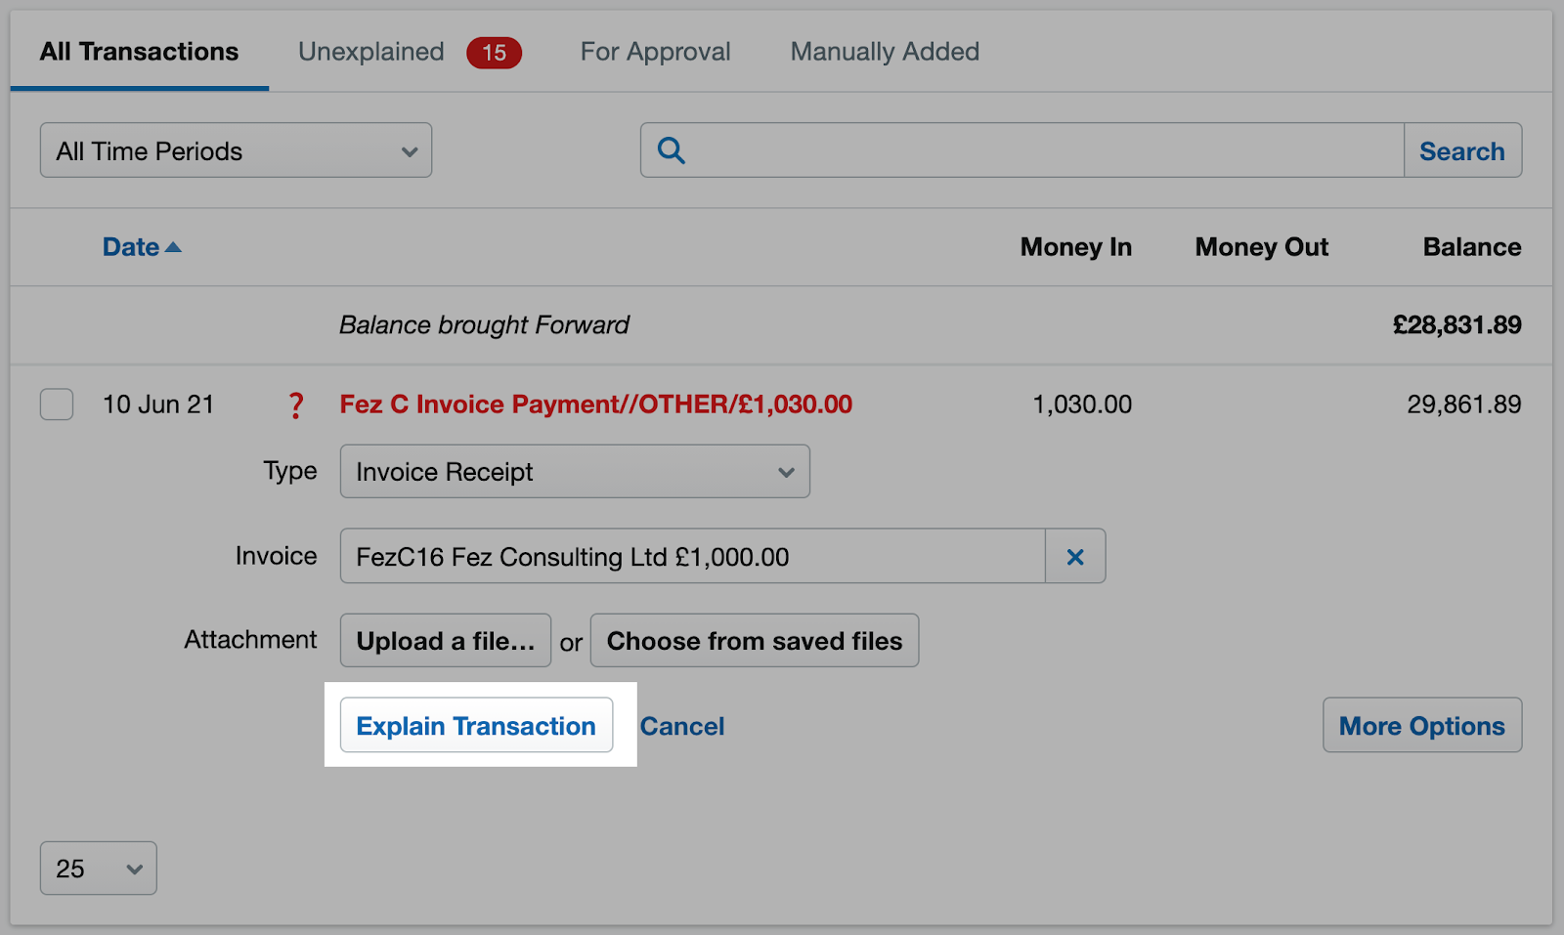Click the red question mark beside the transaction
Screen dimensions: 1564x935
295,404
